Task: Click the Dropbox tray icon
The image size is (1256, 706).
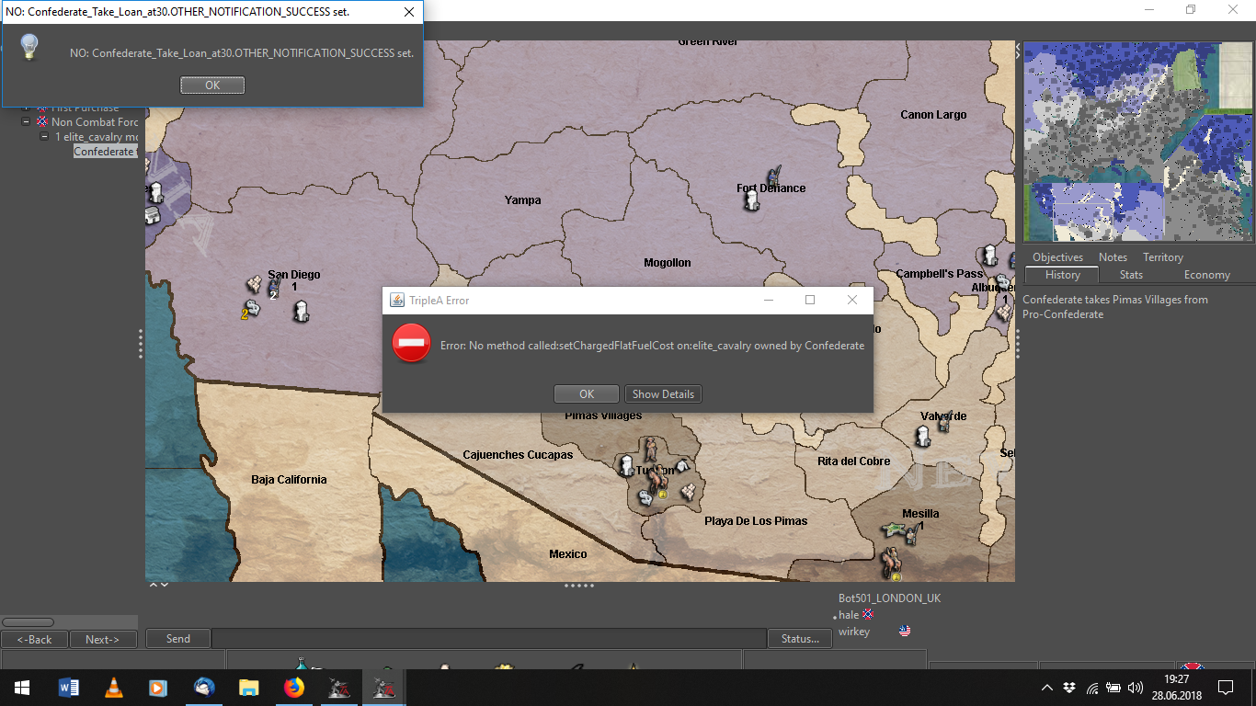Action: pos(1069,688)
